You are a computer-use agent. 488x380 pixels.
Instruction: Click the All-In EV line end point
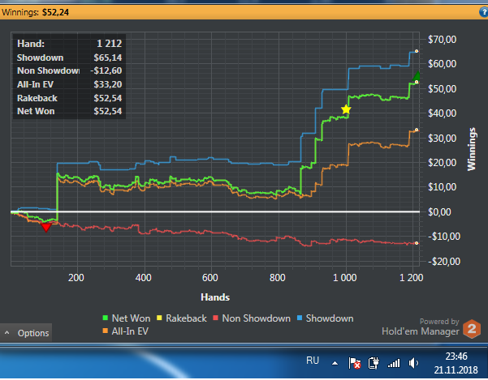(417, 130)
